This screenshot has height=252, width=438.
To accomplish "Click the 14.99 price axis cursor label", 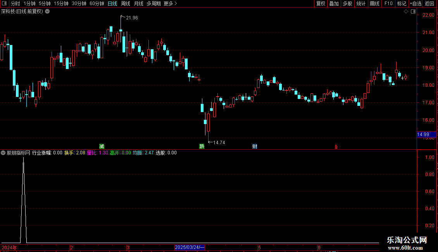I will (x=426, y=135).
